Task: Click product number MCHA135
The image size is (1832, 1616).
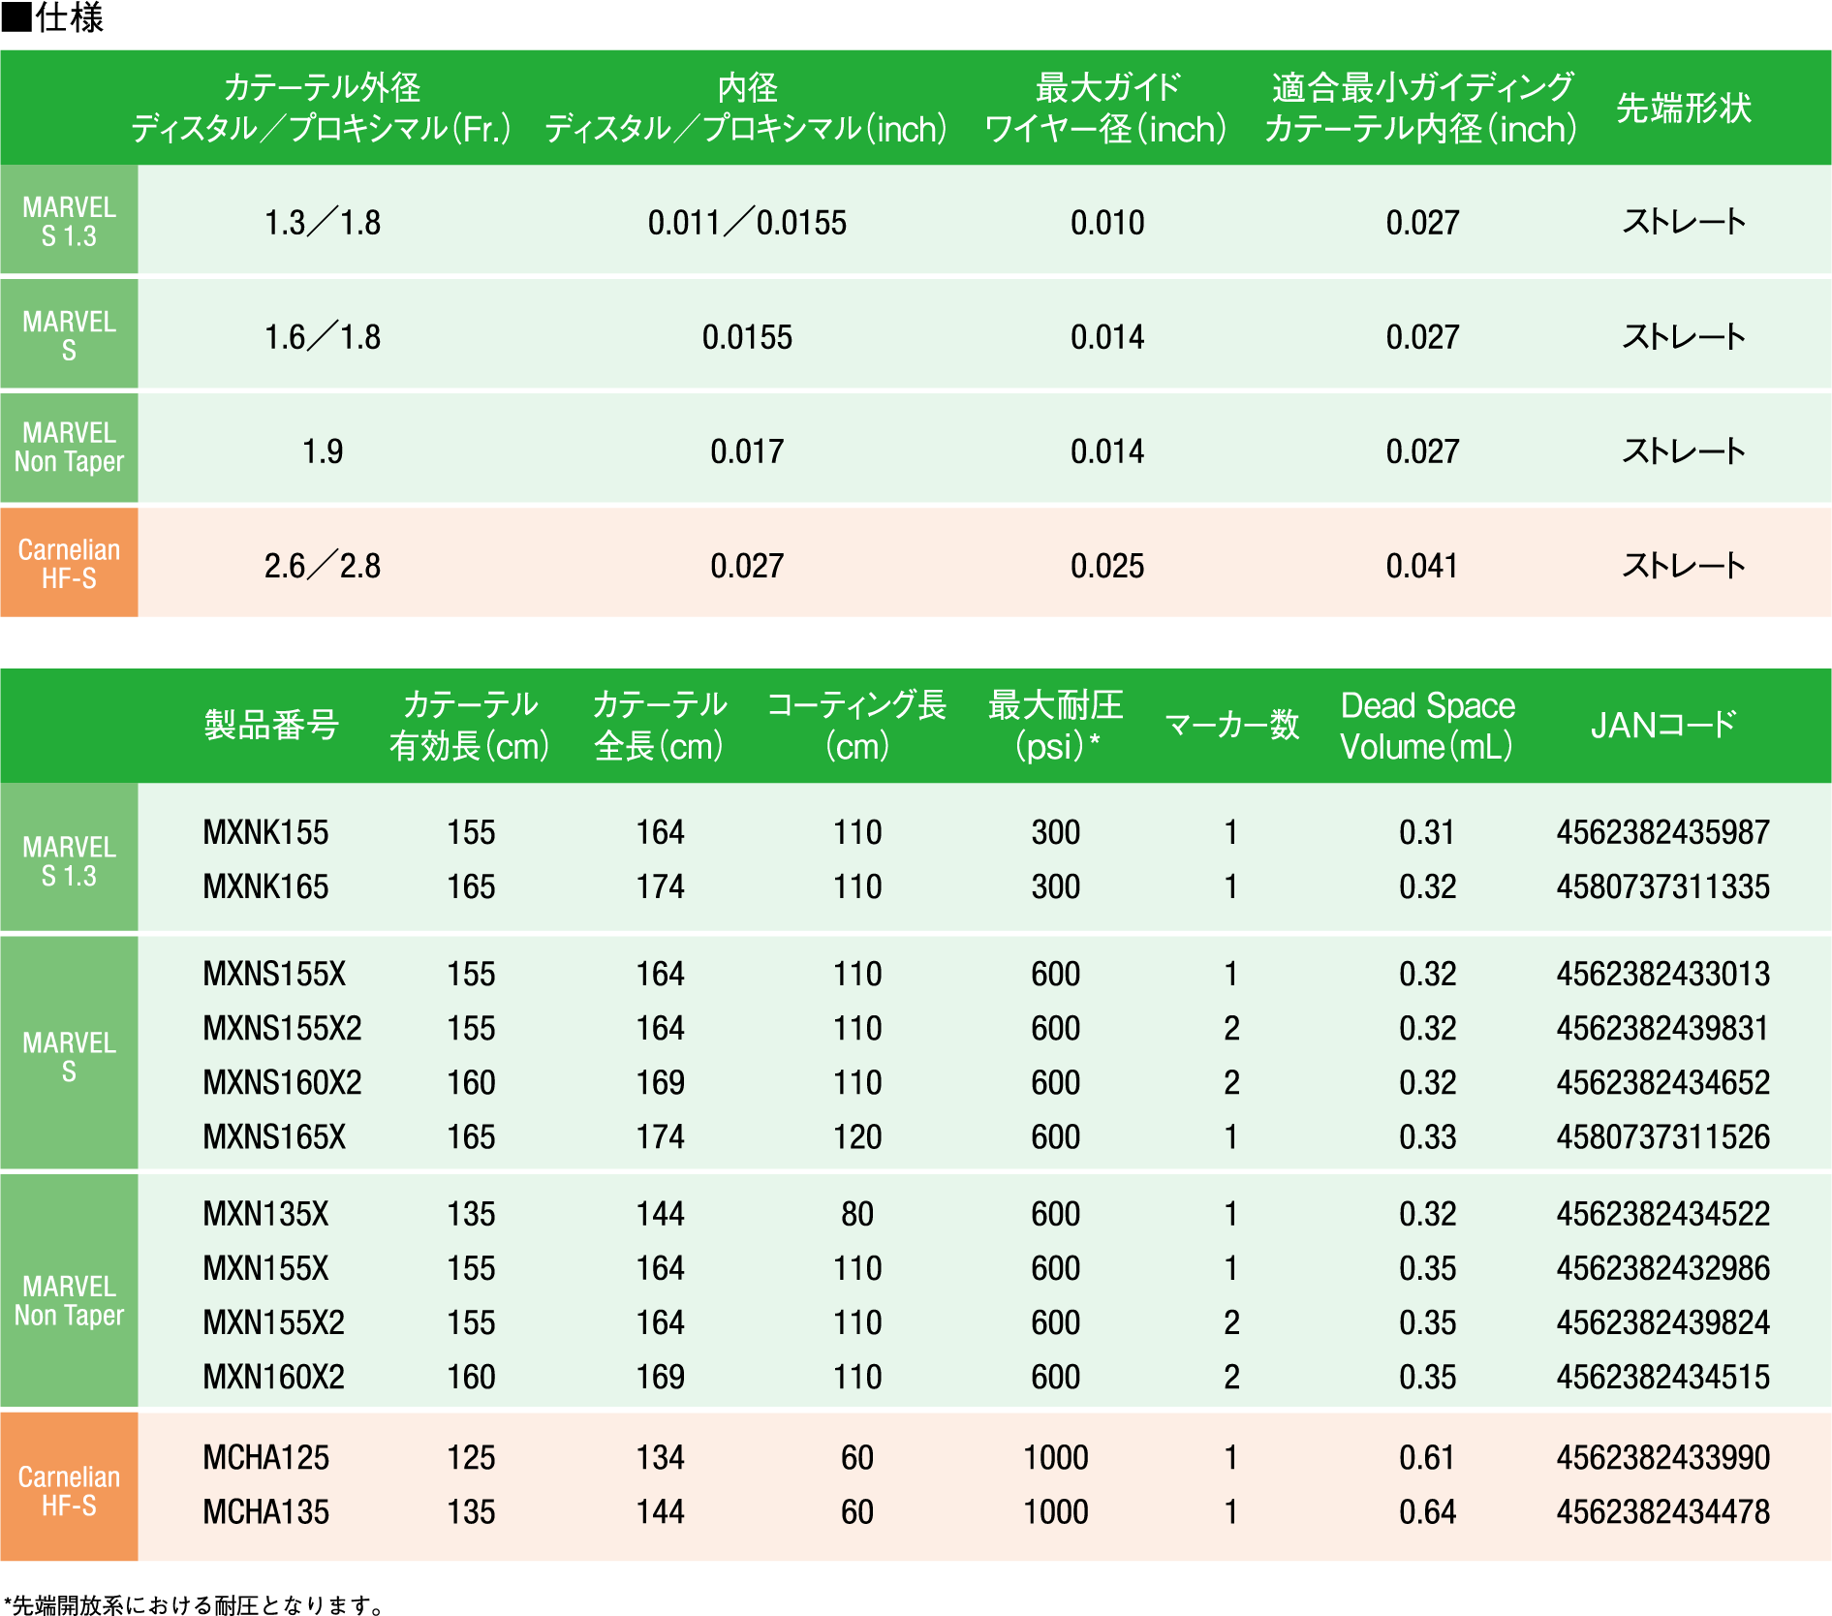Action: pos(265,1511)
